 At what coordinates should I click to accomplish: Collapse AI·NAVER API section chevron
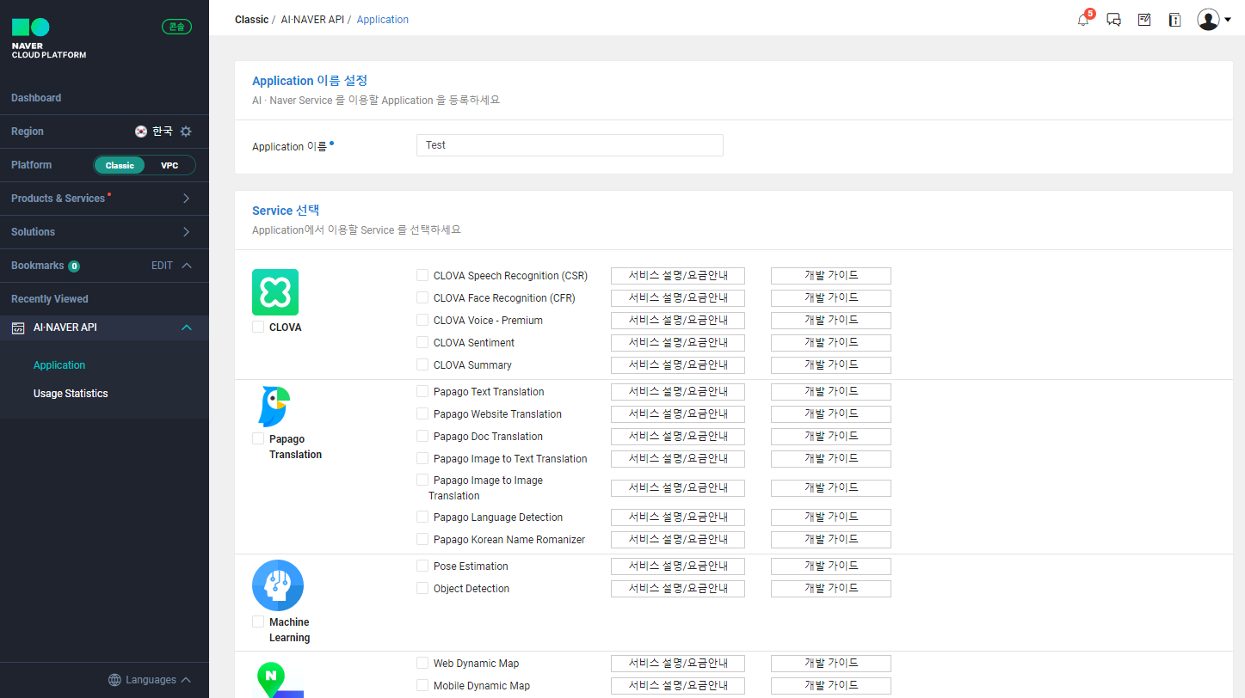187,328
